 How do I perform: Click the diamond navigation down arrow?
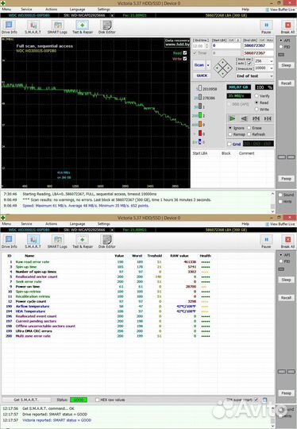223,73
